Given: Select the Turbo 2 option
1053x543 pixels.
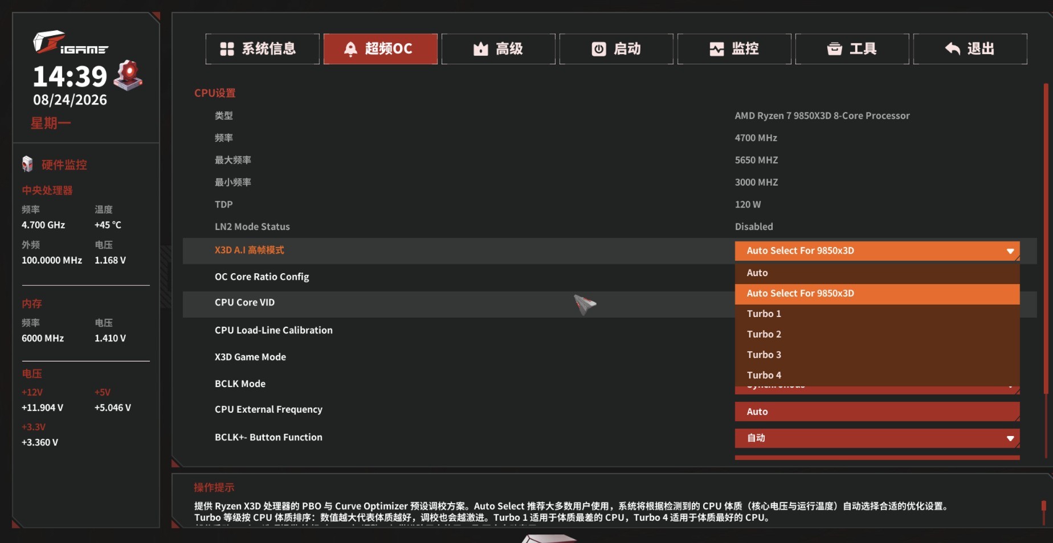Looking at the screenshot, I should click(877, 334).
